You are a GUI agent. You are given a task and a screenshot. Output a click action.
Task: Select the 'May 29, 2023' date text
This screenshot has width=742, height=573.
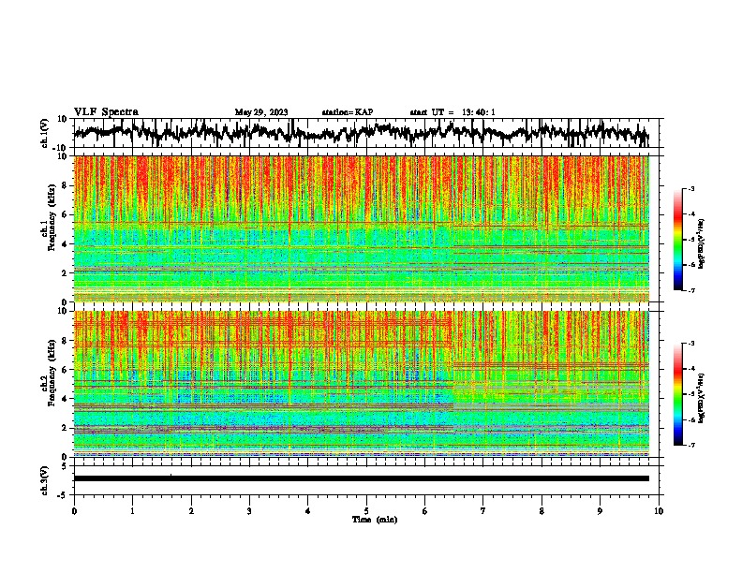261,112
